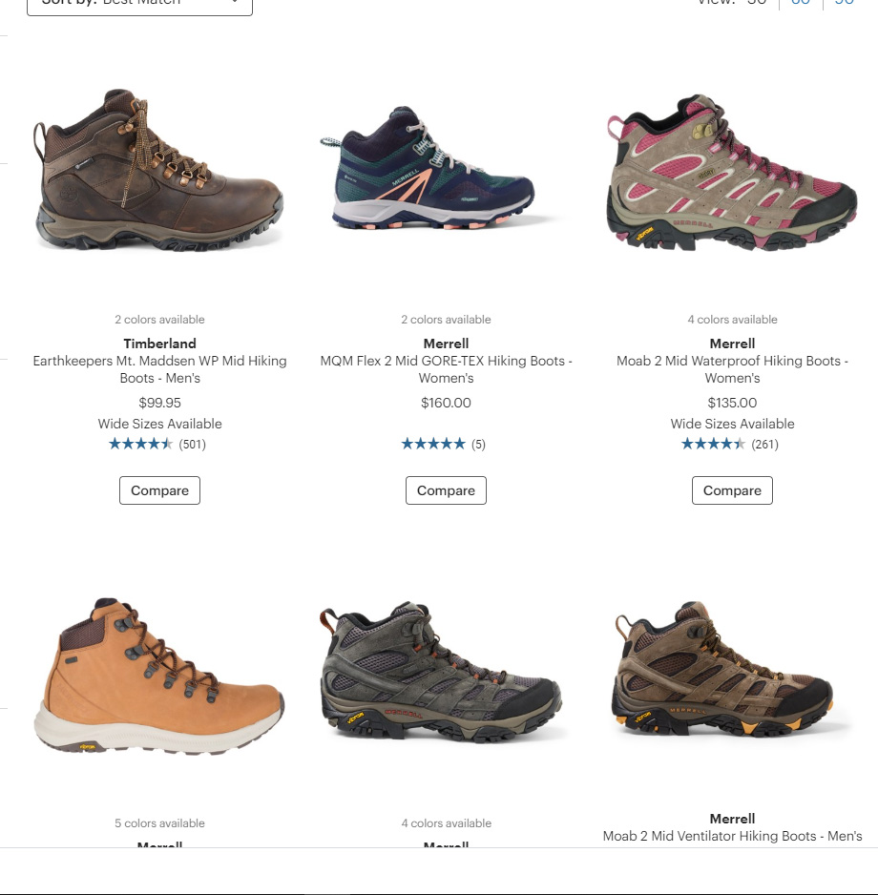Open MQM Flex 2 Mid GORE-TEX Hiking Boots link
This screenshot has height=895, width=878.
point(446,369)
